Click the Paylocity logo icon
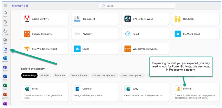The width and height of the screenshot is (222, 108). (77, 34)
